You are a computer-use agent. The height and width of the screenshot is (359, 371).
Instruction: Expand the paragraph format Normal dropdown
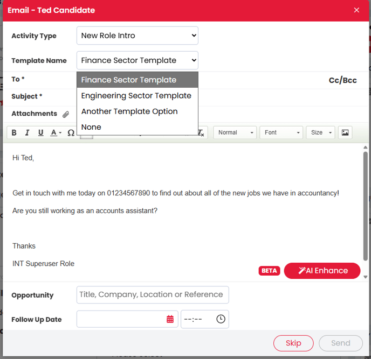click(235, 132)
